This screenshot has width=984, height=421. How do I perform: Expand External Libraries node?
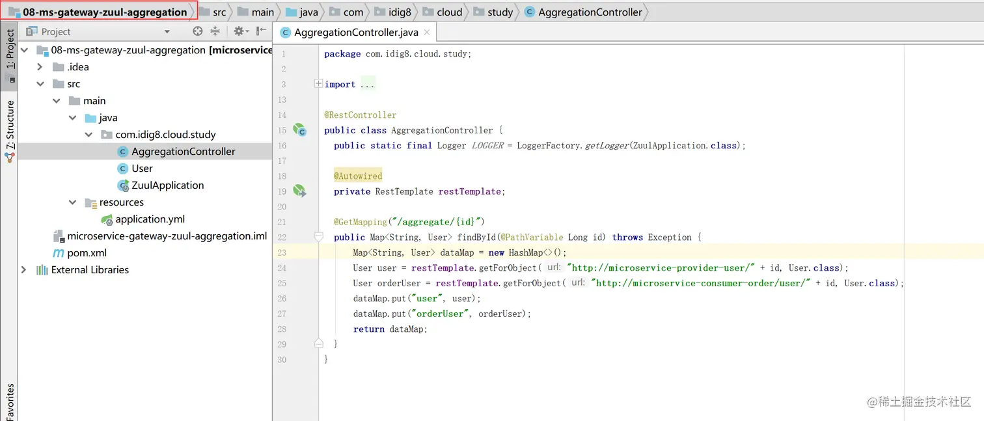24,270
